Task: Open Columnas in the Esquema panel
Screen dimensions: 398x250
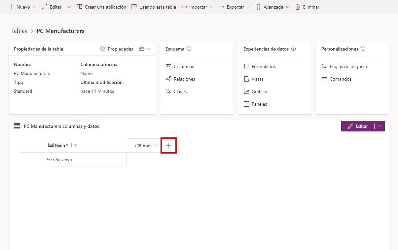Action: point(184,66)
